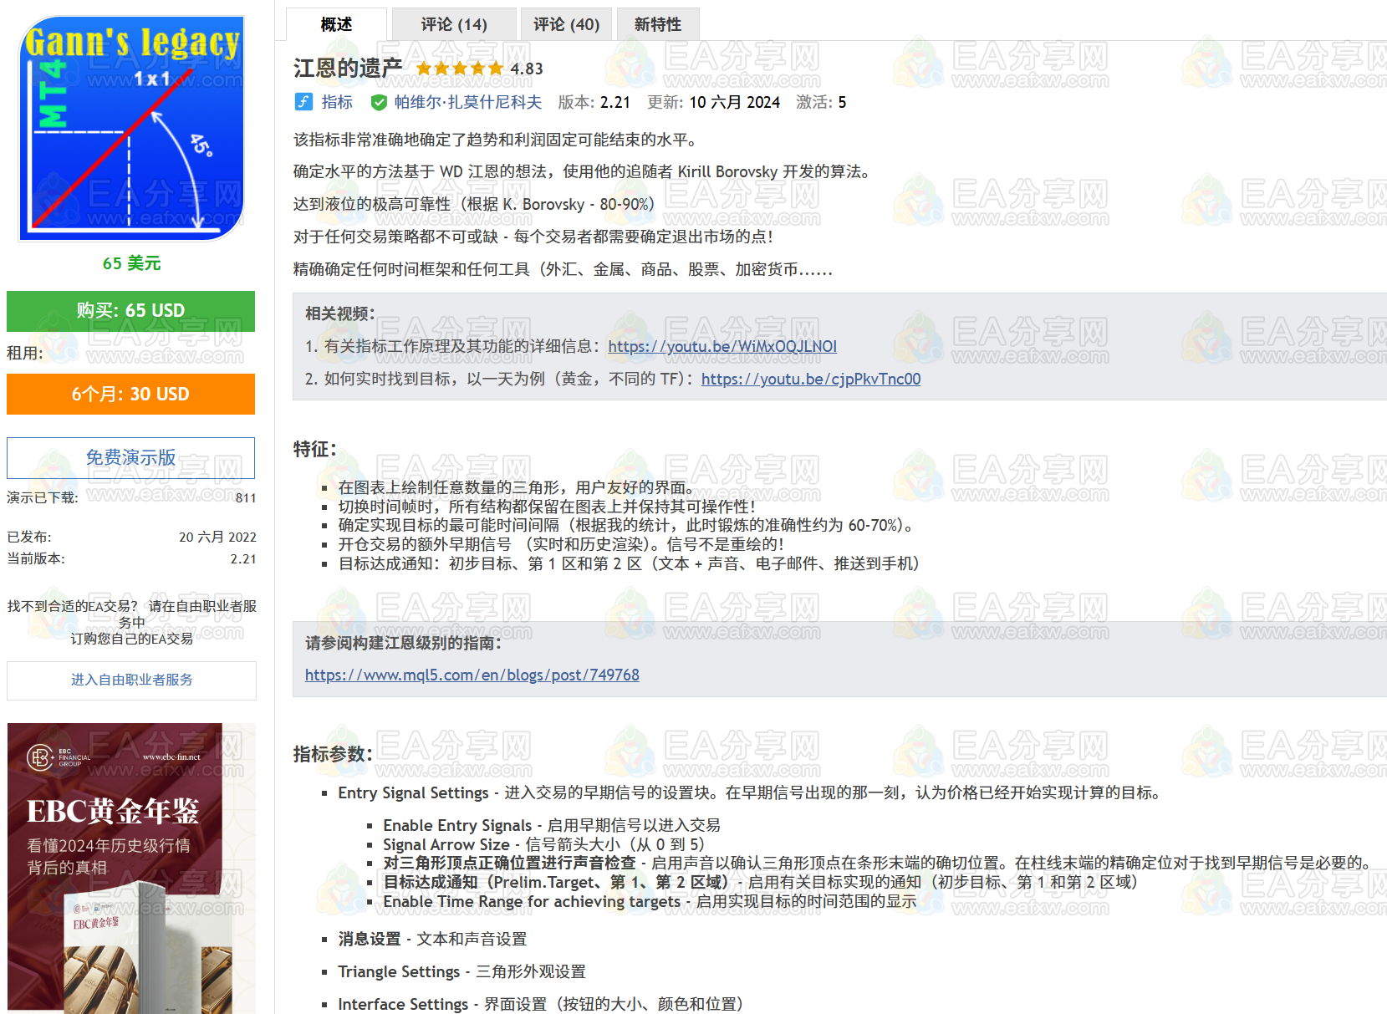Click the blue 指标 category icon
This screenshot has height=1014, width=1387.
[303, 102]
